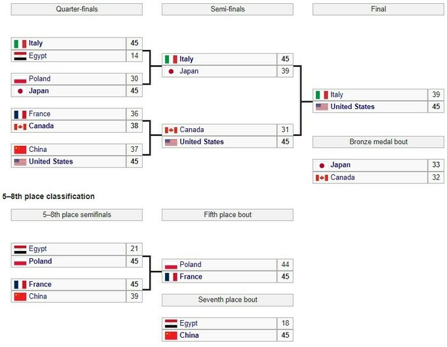Viewport: 447px width, 347px height.
Task: Click the Italy flag in the Final
Action: (321, 95)
